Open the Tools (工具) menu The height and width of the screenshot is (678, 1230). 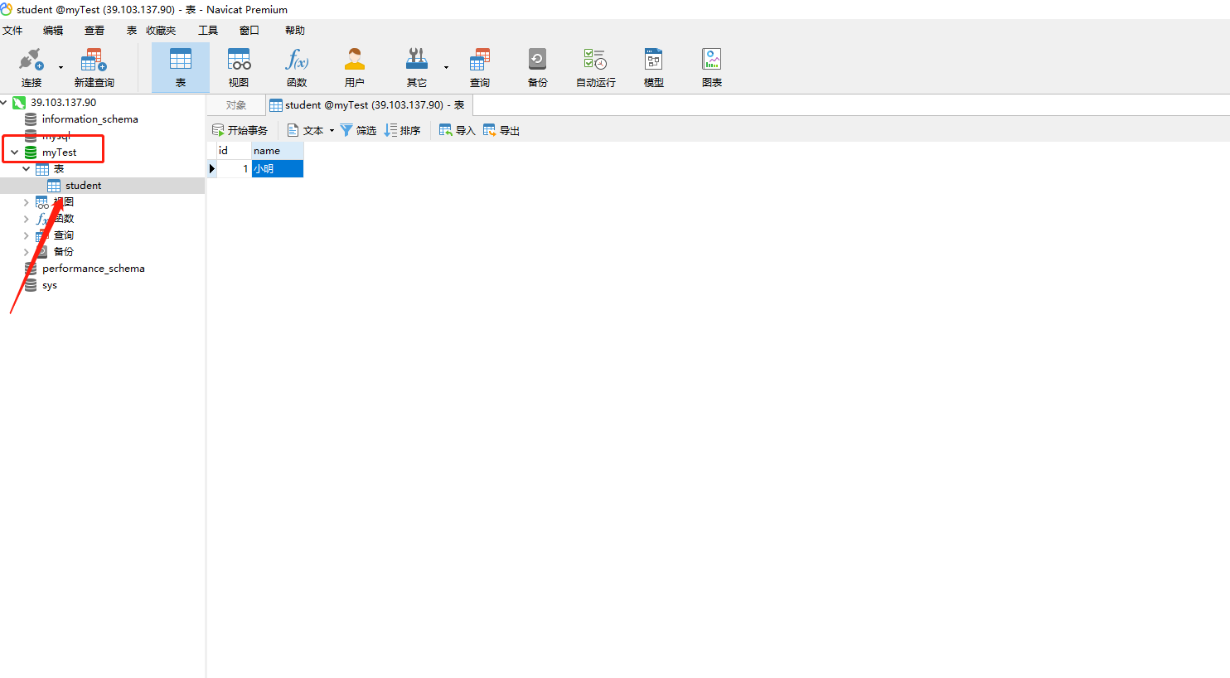(x=208, y=31)
